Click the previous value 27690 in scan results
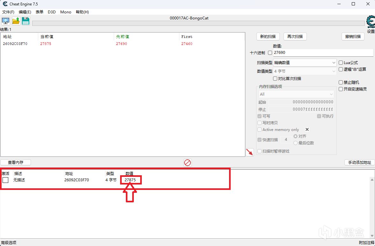Image resolution: width=375 pixels, height=246 pixels. tap(121, 44)
